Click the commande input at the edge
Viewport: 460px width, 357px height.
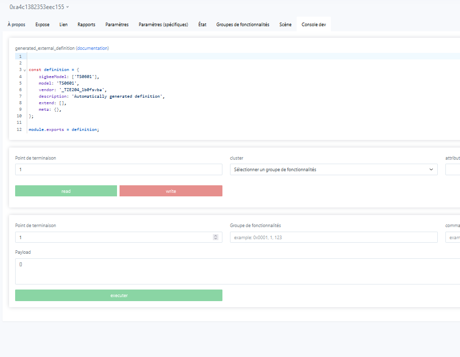[452, 237]
